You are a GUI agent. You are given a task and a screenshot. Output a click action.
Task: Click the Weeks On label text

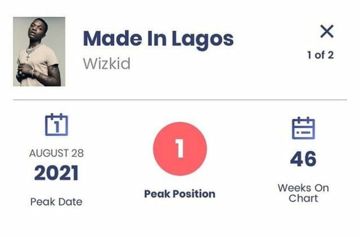303,188
